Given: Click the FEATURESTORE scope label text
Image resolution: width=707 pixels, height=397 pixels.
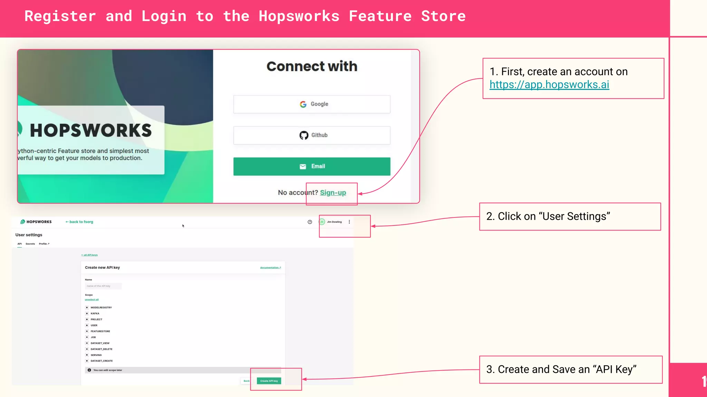Looking at the screenshot, I should tap(100, 331).
